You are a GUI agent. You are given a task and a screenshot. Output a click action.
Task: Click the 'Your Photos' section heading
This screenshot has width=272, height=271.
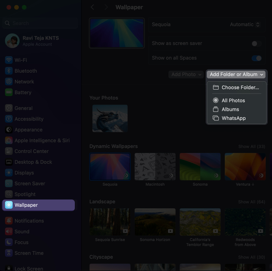pyautogui.click(x=104, y=98)
